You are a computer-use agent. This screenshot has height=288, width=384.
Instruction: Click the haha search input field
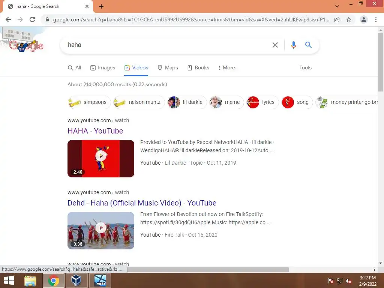click(x=166, y=45)
